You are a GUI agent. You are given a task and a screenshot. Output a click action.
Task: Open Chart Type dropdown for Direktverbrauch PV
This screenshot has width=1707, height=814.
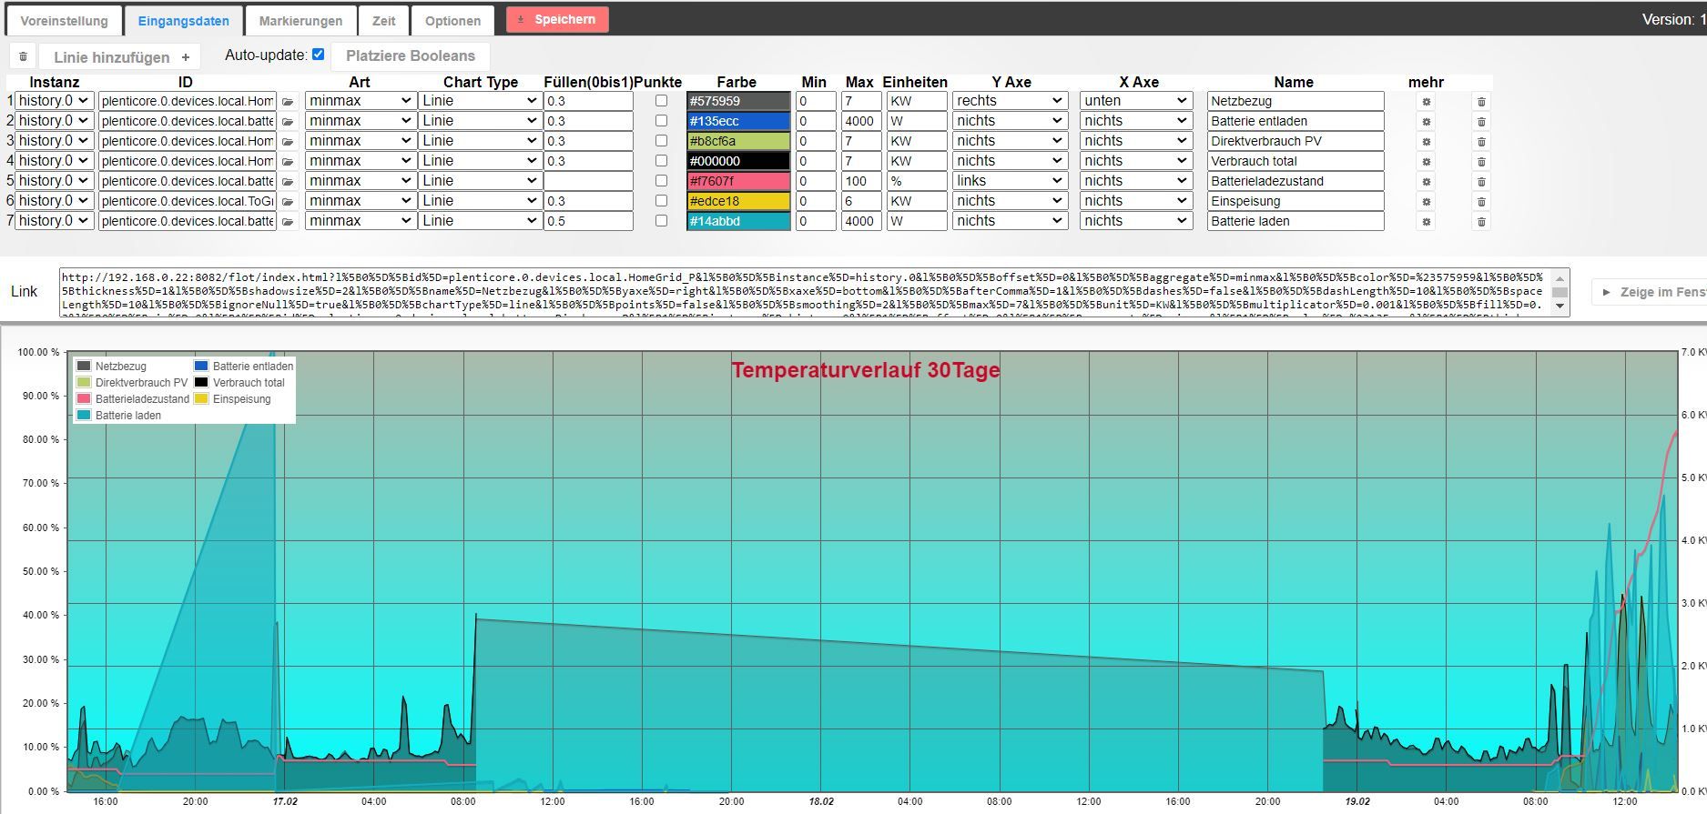pyautogui.click(x=480, y=141)
